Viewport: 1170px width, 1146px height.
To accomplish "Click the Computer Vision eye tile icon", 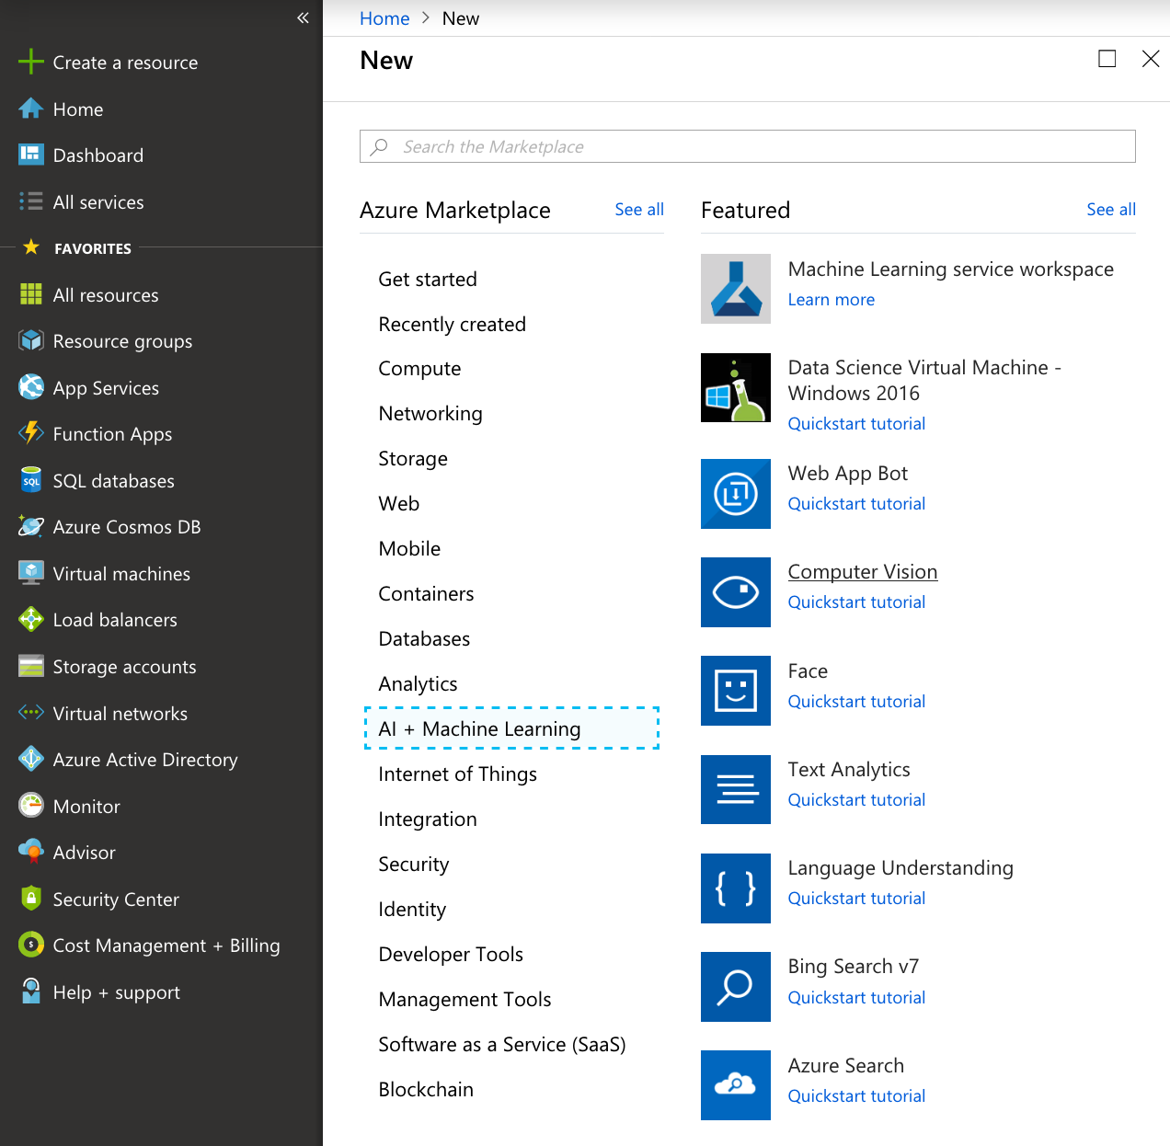I will [736, 592].
